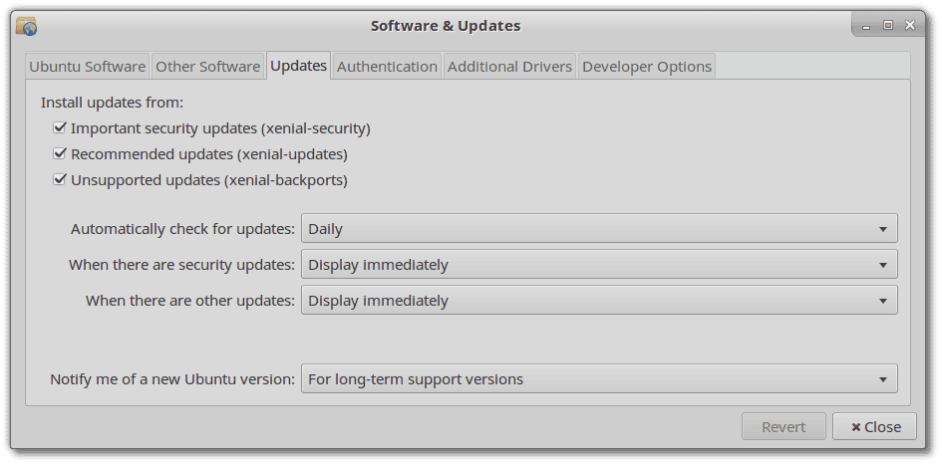Viewport: 942px width, 465px height.
Task: Click the Revert button
Action: click(784, 426)
